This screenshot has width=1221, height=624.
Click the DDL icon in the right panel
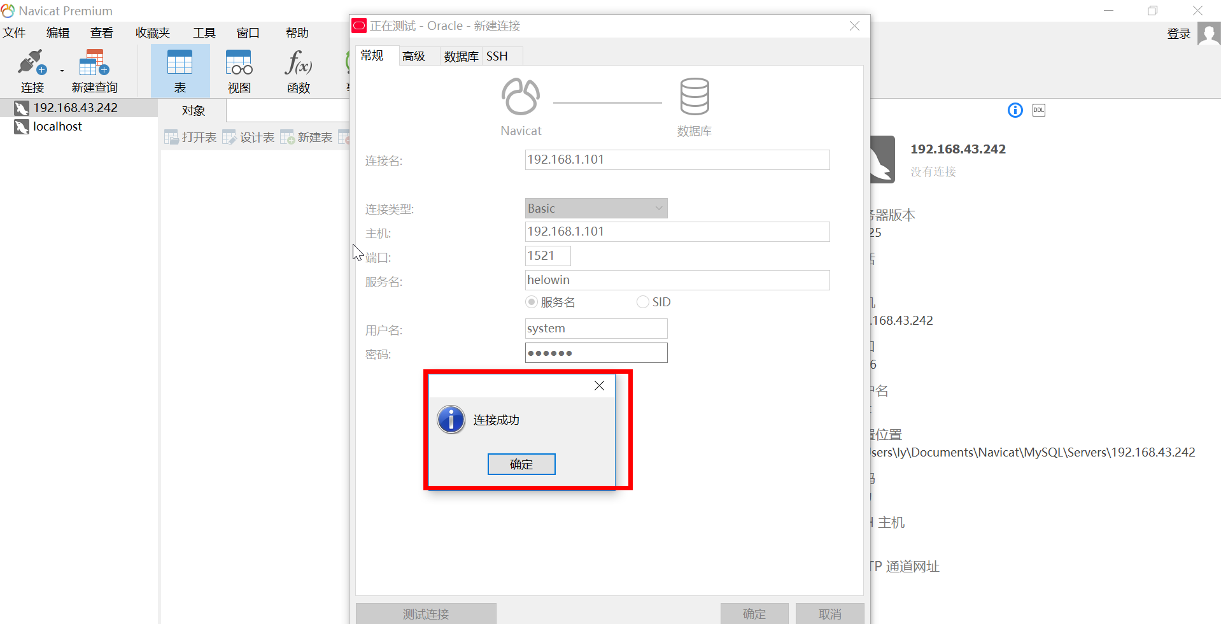click(x=1039, y=110)
